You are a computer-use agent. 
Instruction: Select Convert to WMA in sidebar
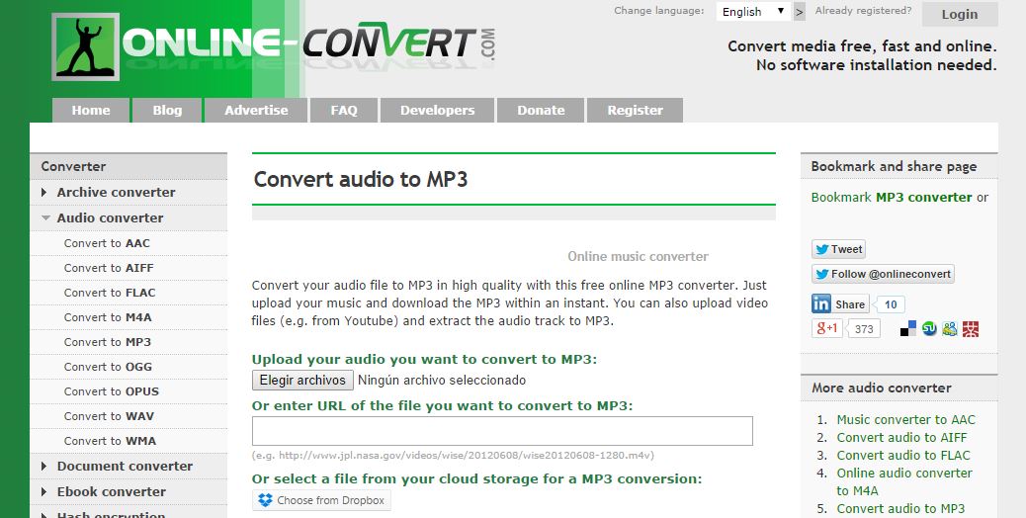[x=110, y=441]
